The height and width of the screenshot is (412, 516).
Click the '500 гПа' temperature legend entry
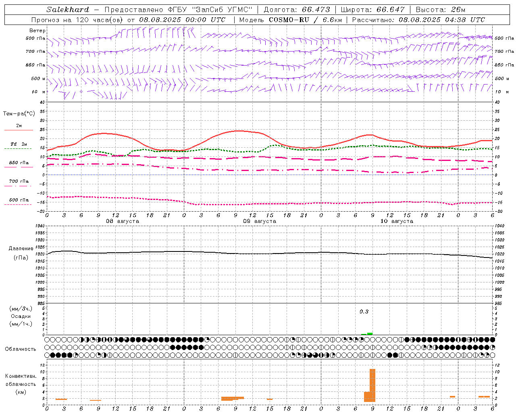[x=19, y=200]
